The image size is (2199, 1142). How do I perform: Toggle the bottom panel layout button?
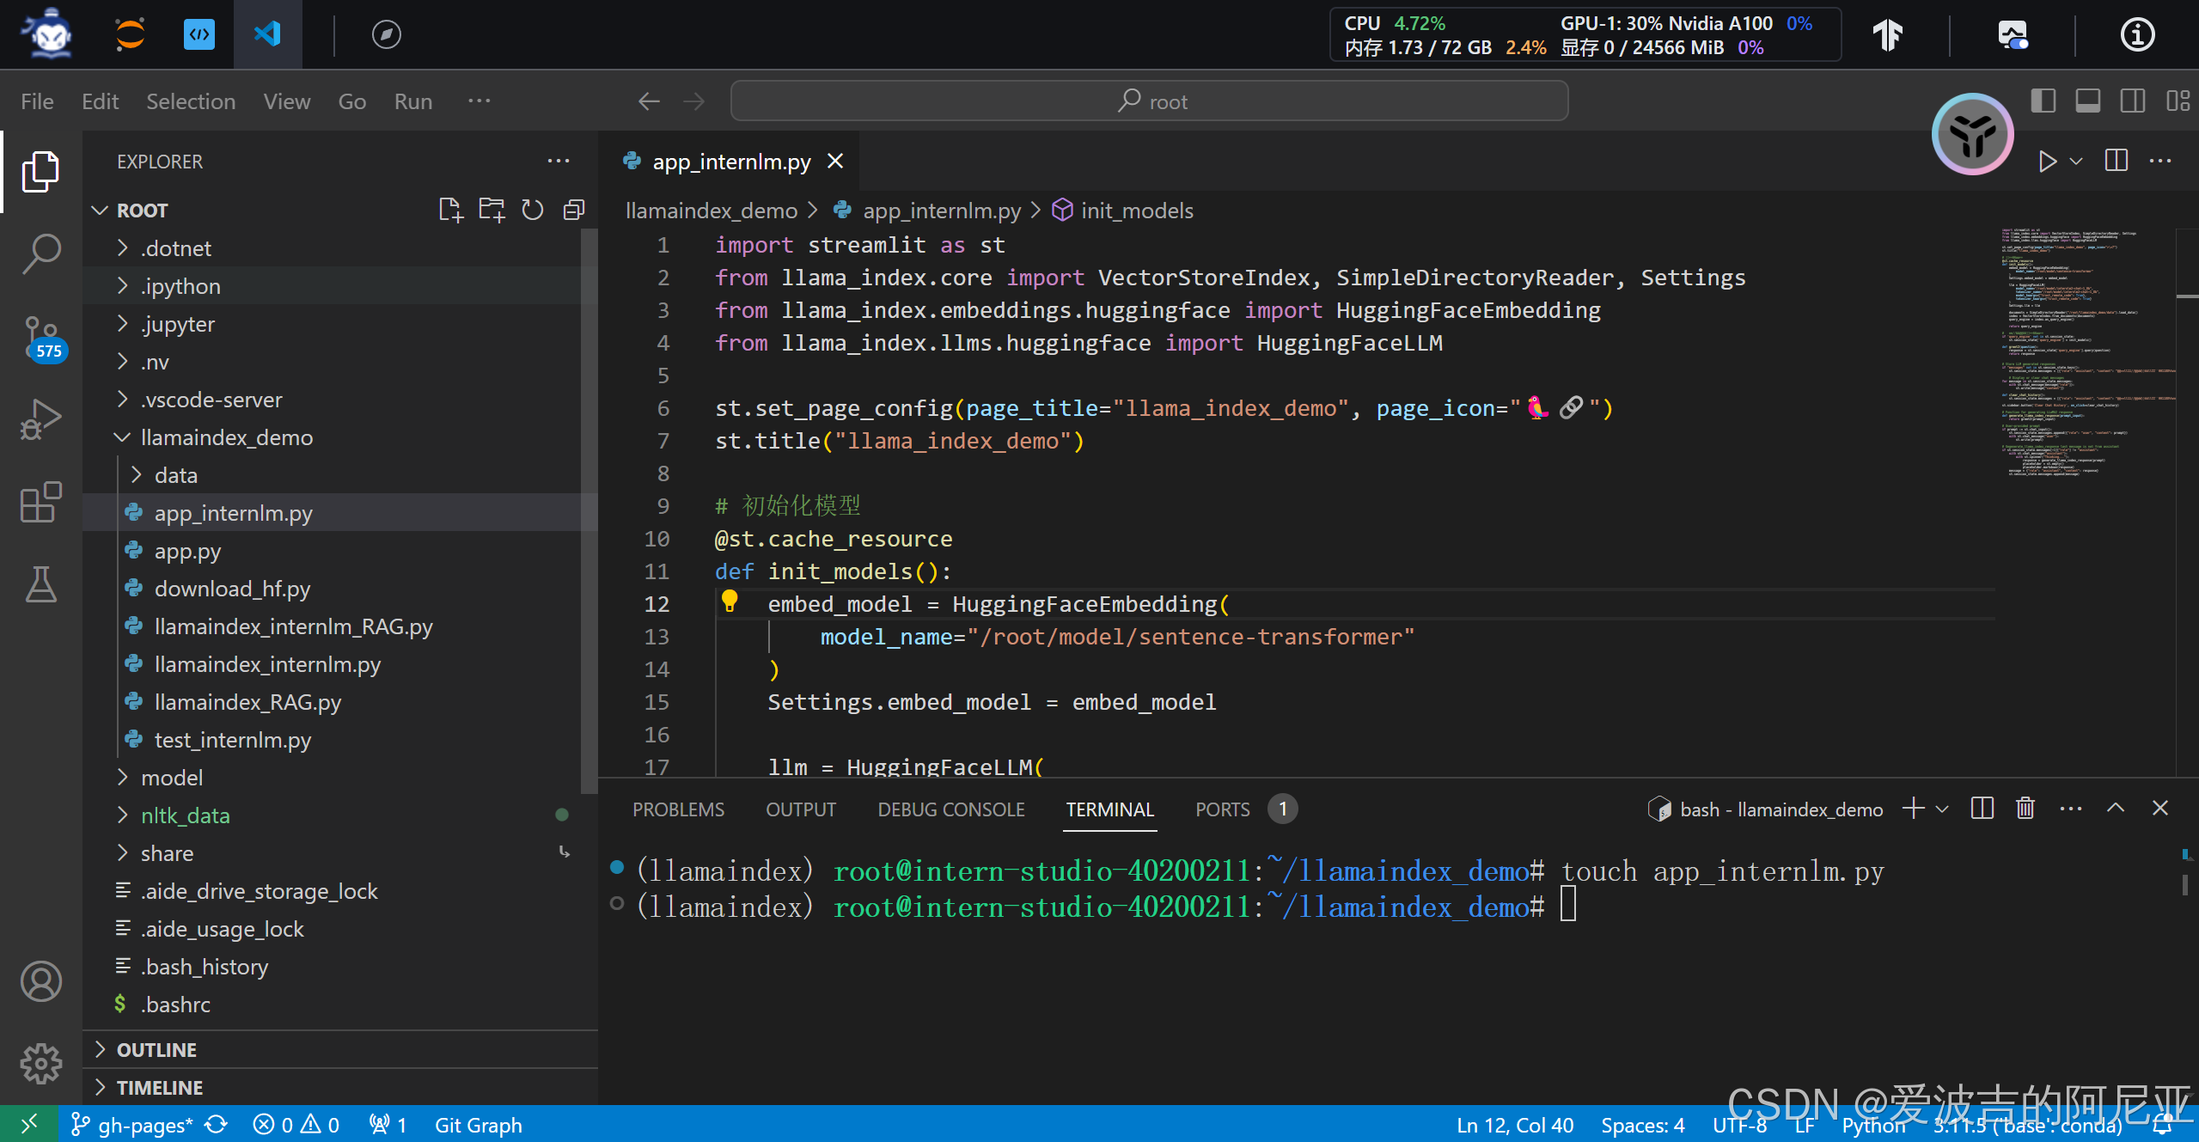click(x=2088, y=101)
